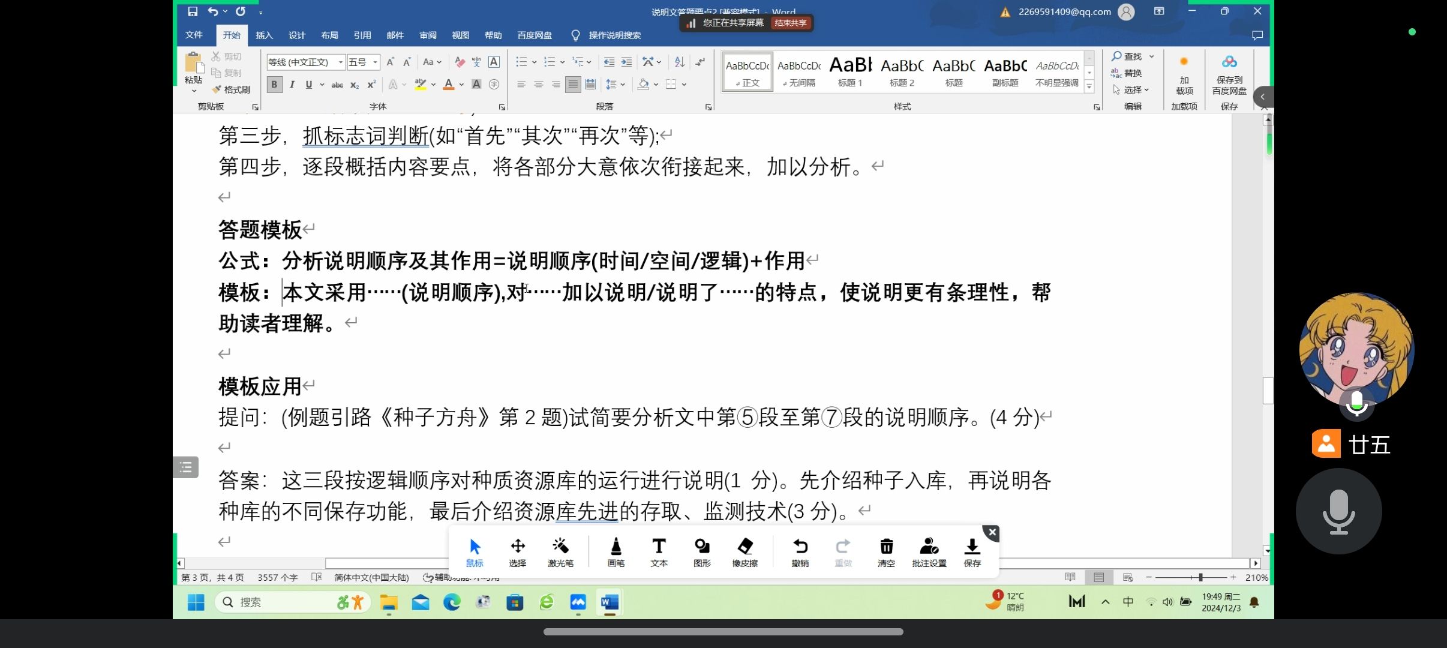The height and width of the screenshot is (648, 1447).
Task: Click the 清空 trash icon
Action: point(886,551)
